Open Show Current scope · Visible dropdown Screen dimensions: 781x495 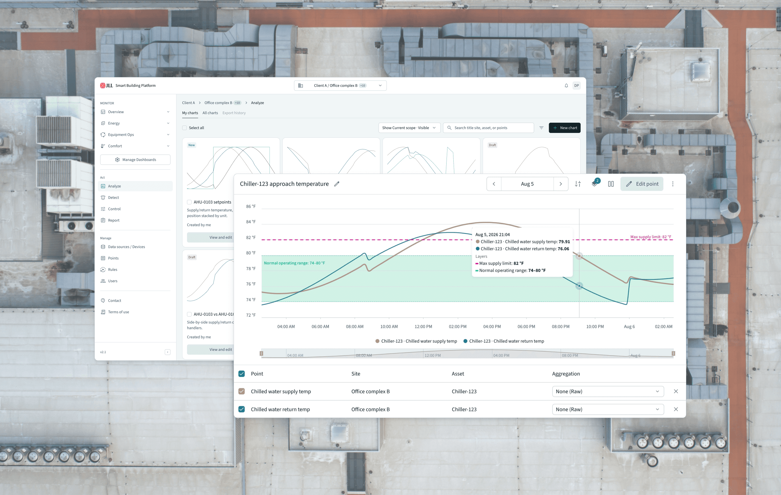[409, 128]
